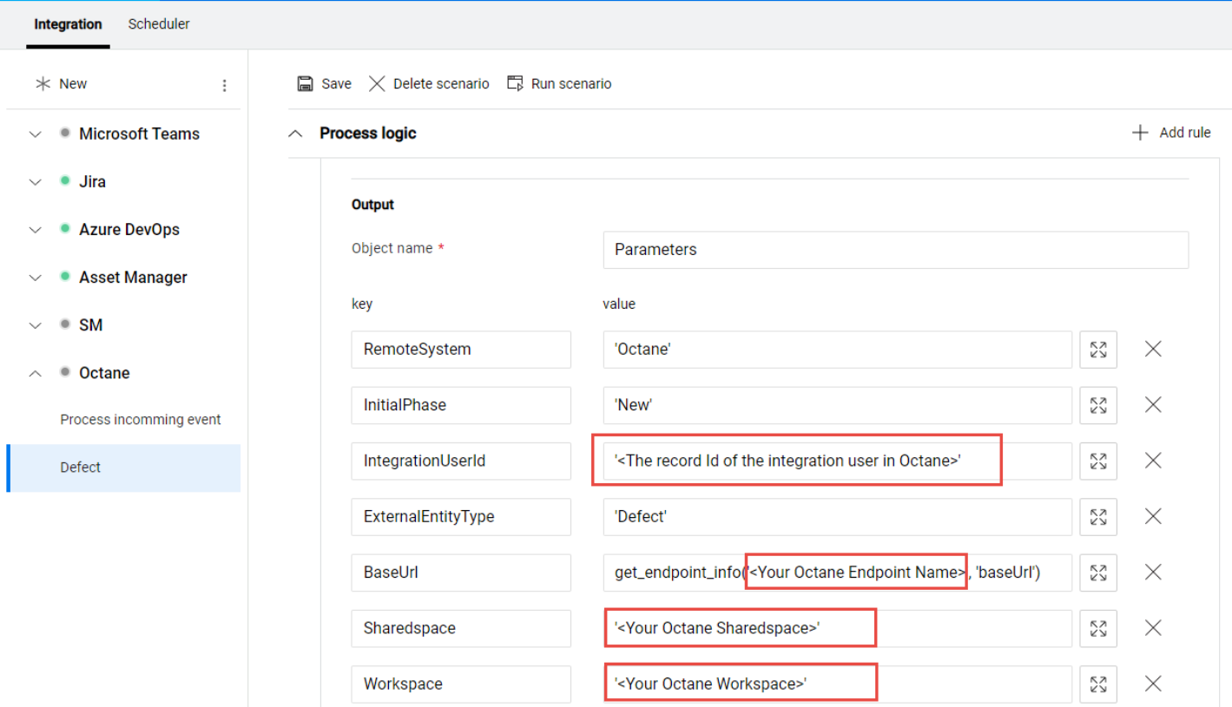The image size is (1232, 707).
Task: Collapse the Octane tree item
Action: click(x=35, y=372)
